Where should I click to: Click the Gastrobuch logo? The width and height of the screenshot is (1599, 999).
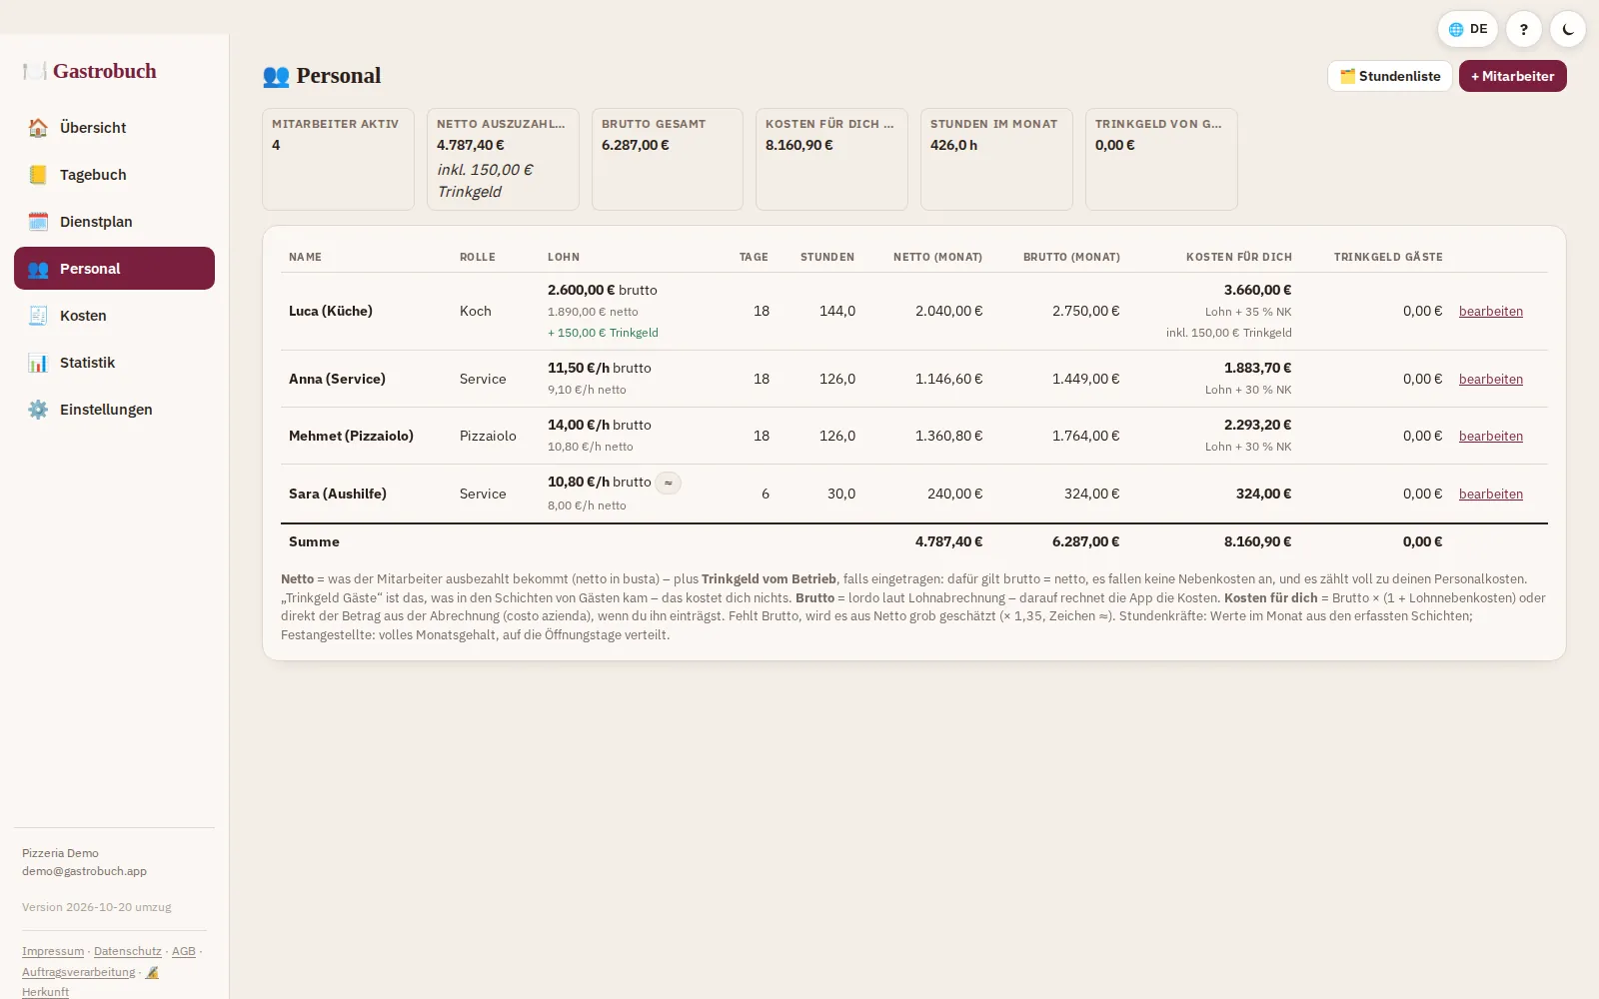tap(90, 71)
